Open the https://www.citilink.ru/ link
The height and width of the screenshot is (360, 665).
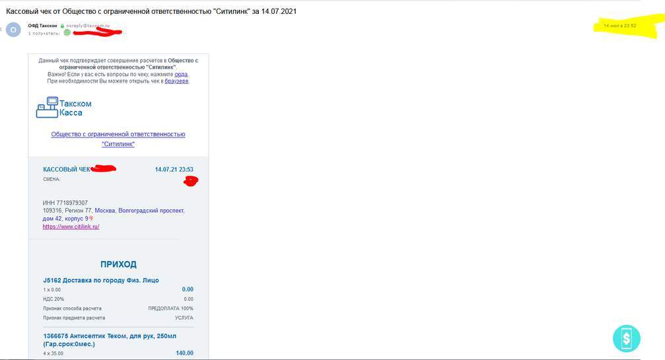71,227
